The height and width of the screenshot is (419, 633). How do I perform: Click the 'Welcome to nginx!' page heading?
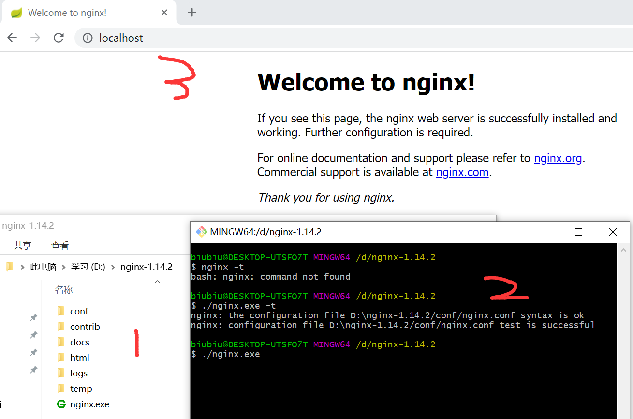click(x=366, y=82)
